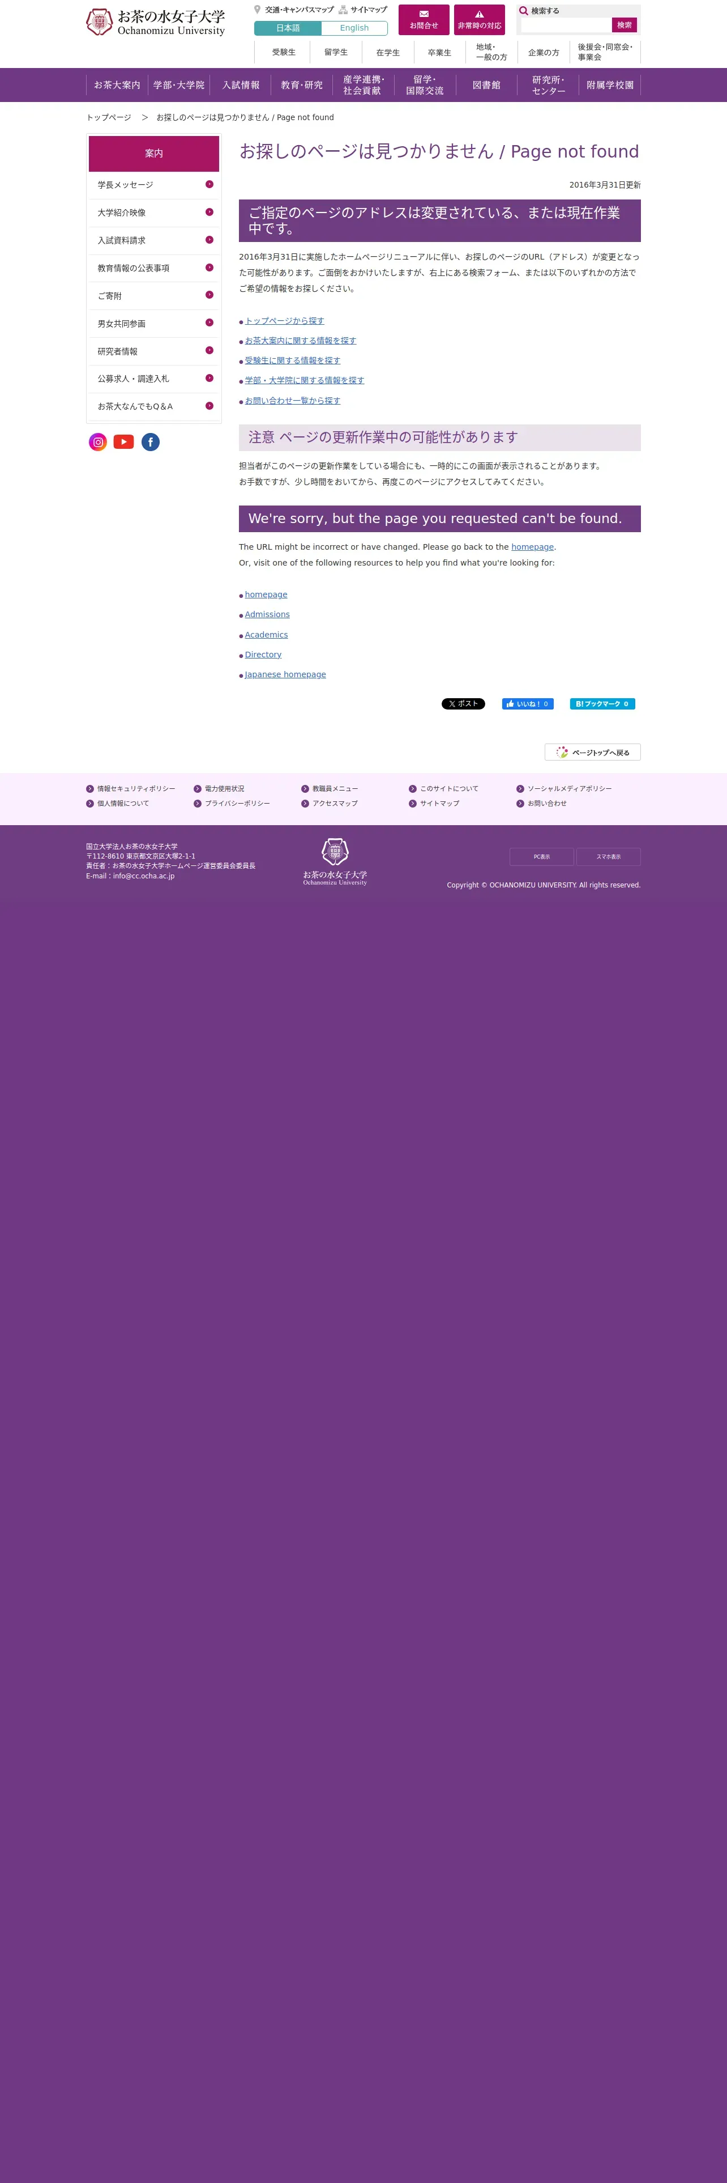Click the 案内 sidebar heading
The image size is (727, 2183).
coord(154,154)
